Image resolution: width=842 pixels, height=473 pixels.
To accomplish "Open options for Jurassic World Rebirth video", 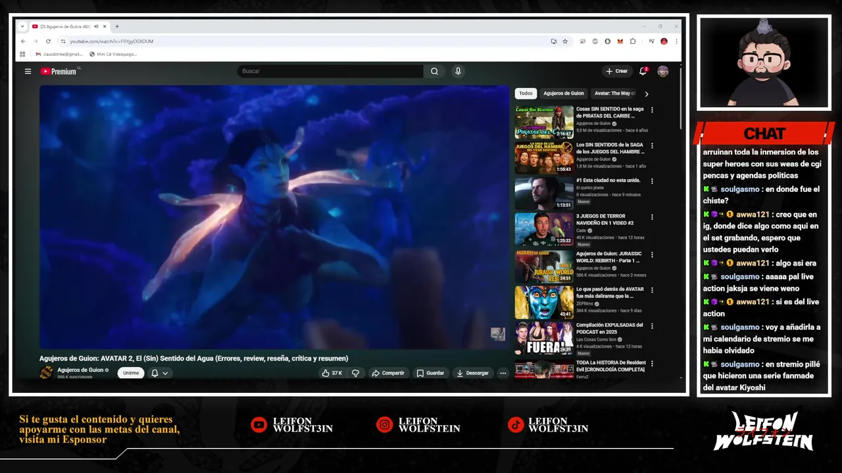I will (x=652, y=254).
